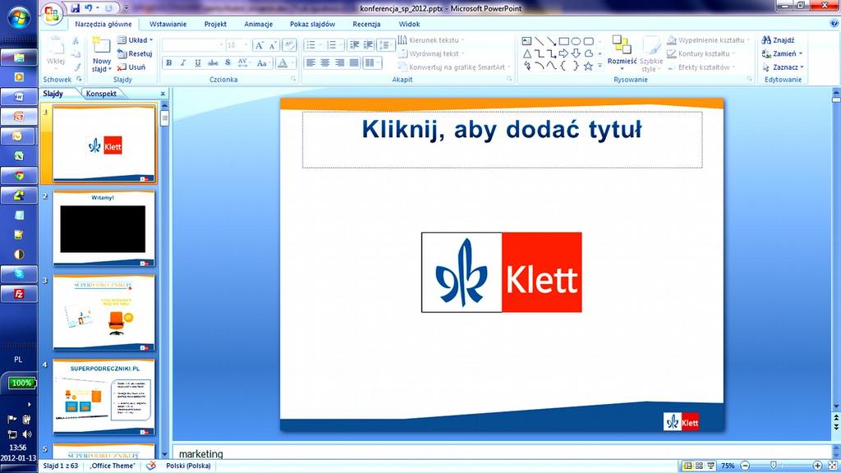Start slide show from status bar
The height and width of the screenshot is (473, 841).
click(710, 466)
